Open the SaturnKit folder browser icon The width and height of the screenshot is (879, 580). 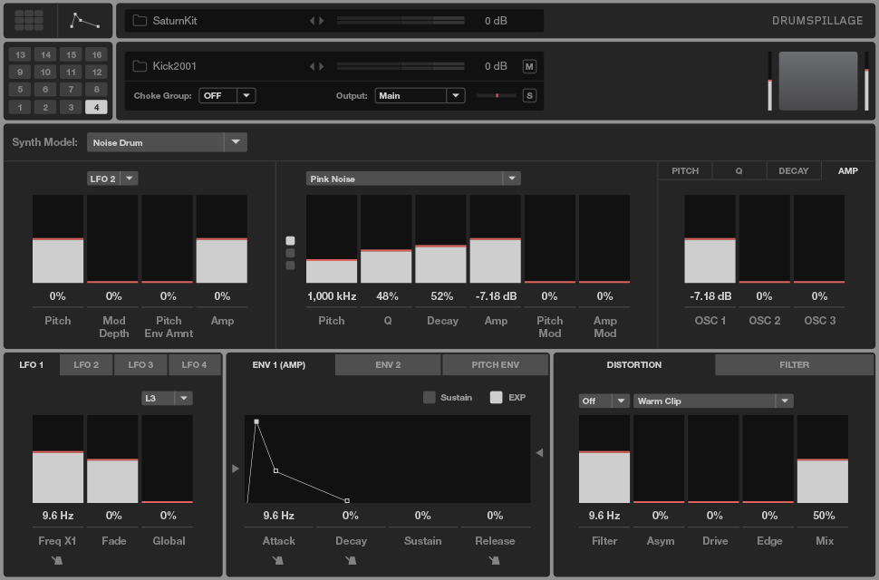click(x=139, y=21)
